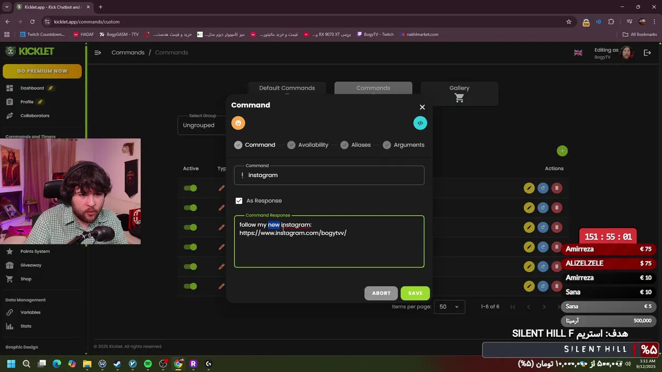Toggle Active switch on second command row
The width and height of the screenshot is (662, 372).
[x=190, y=208]
